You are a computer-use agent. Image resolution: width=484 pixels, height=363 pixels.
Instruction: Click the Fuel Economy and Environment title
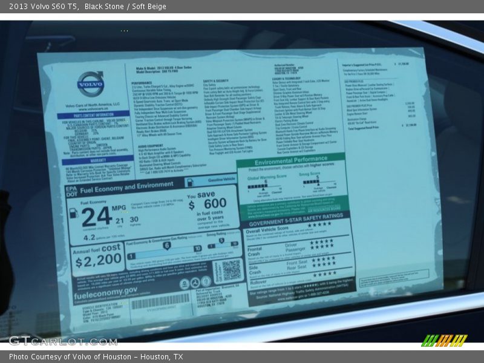click(x=127, y=187)
